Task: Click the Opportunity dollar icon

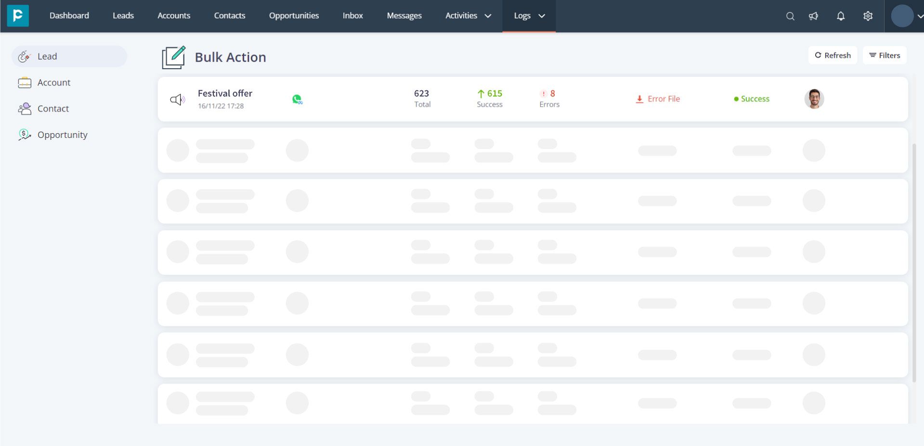Action: [x=25, y=135]
